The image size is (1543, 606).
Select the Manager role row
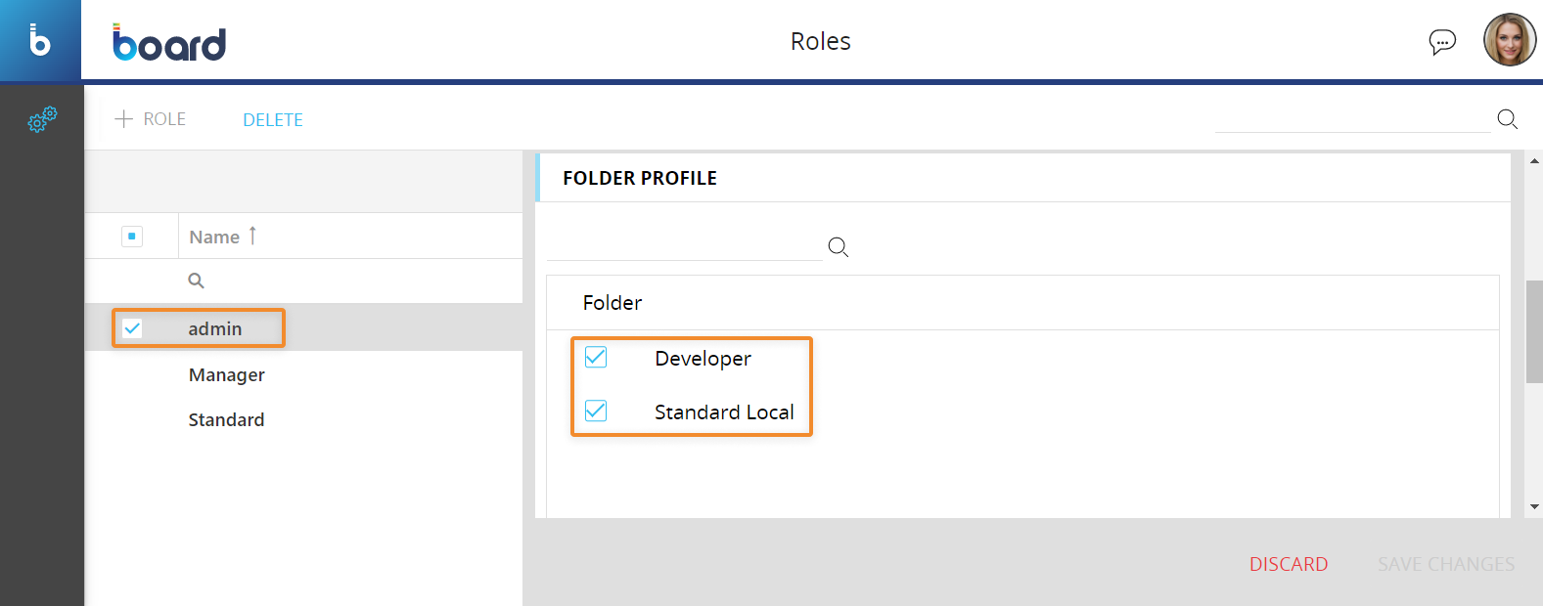point(227,375)
